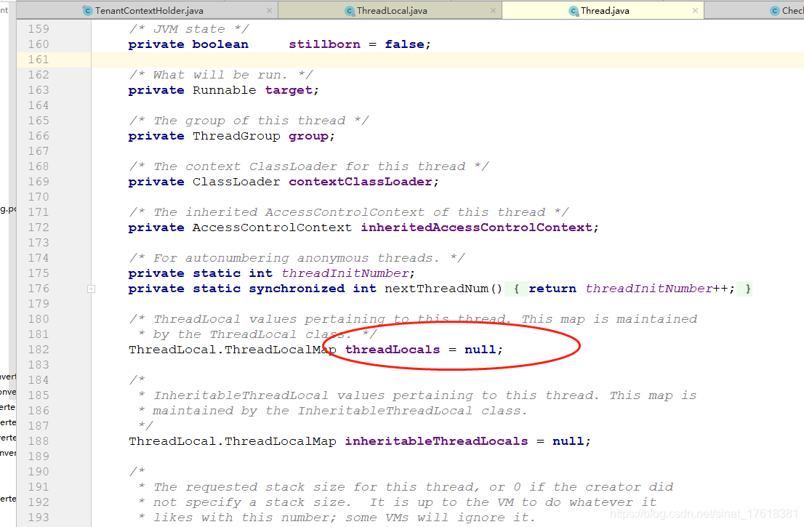Click 'Runnable' type on line 163

pyautogui.click(x=224, y=90)
